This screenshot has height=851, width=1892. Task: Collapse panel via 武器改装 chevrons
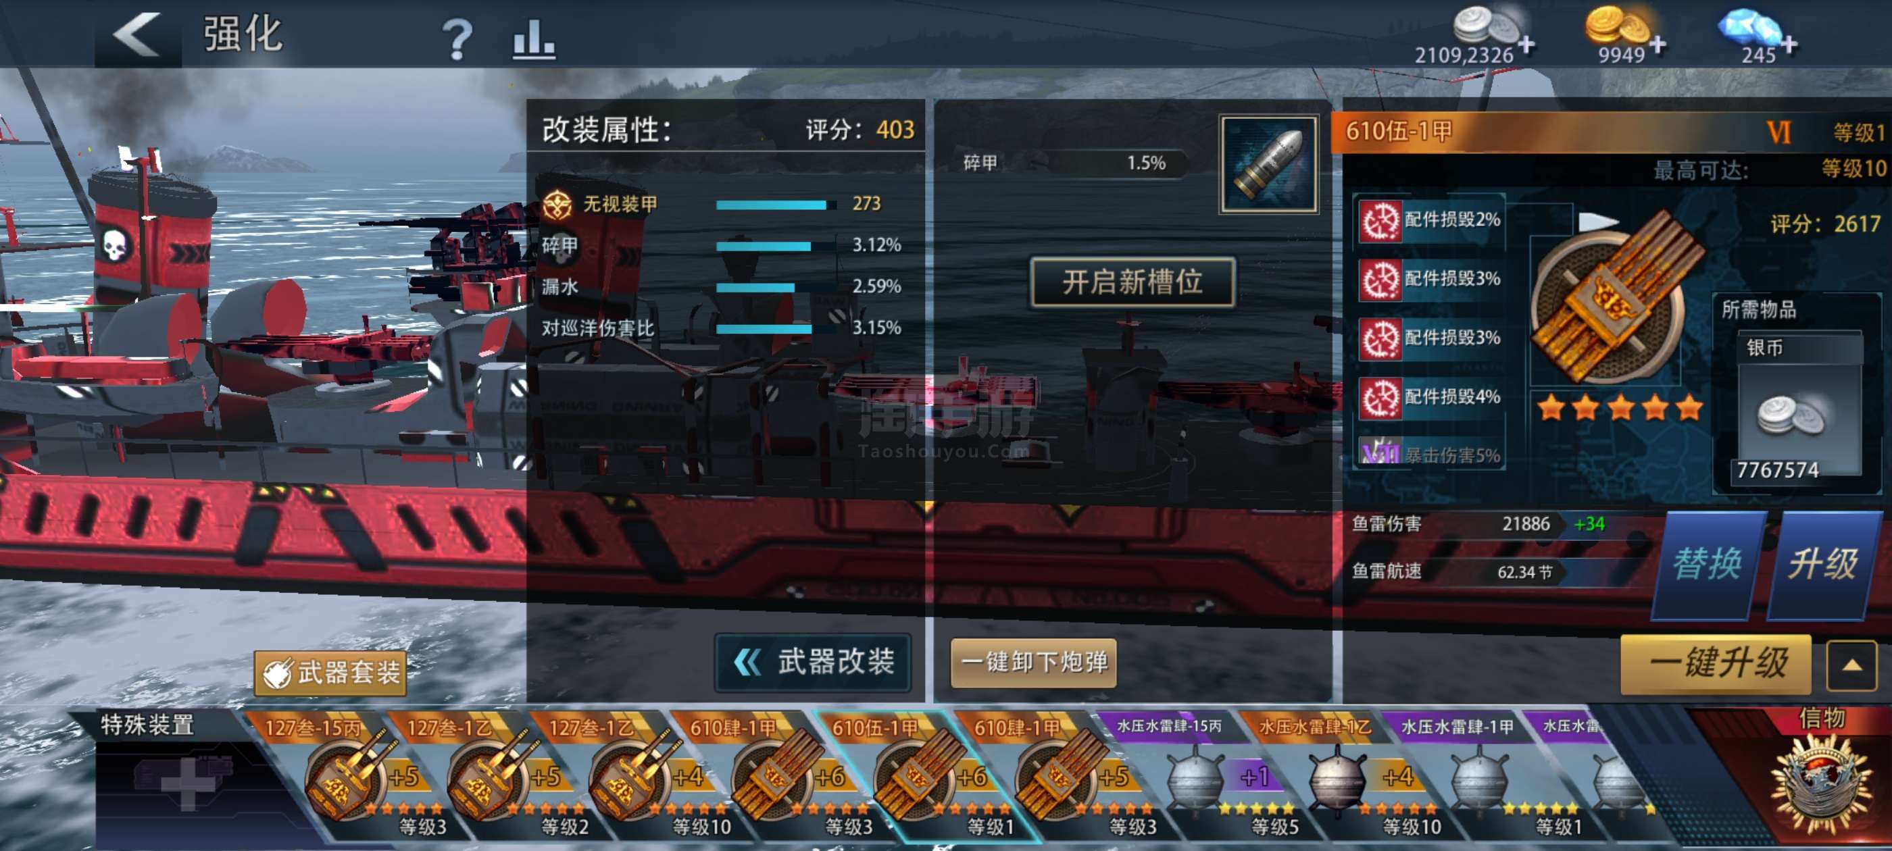click(814, 663)
